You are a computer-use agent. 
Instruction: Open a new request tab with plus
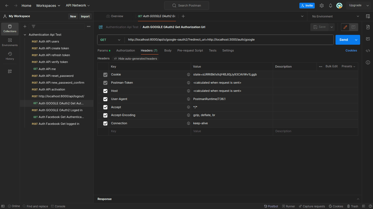(183, 16)
